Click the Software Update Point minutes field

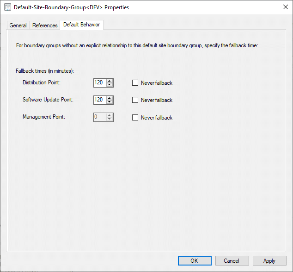point(99,100)
